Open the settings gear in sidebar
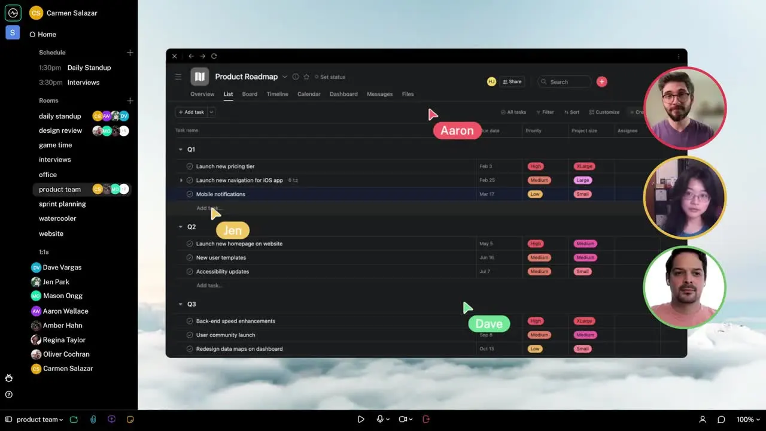Viewport: 766px width, 431px height. coord(9,378)
